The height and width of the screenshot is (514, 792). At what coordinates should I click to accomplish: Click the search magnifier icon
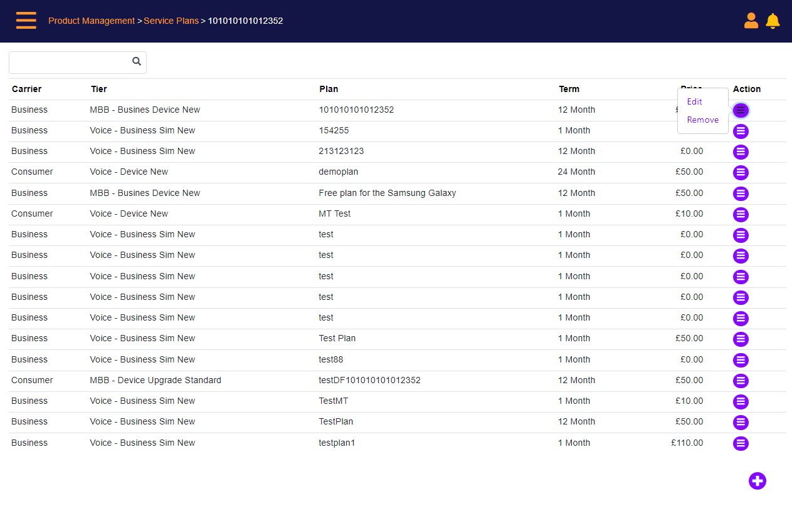point(137,61)
